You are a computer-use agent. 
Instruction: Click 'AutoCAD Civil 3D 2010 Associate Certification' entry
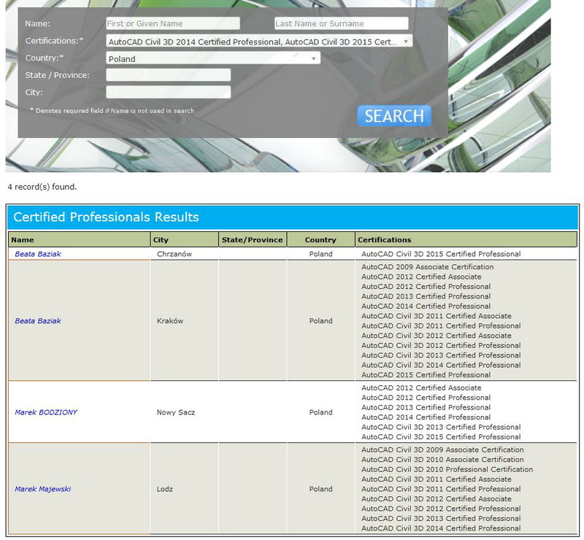[x=442, y=460]
